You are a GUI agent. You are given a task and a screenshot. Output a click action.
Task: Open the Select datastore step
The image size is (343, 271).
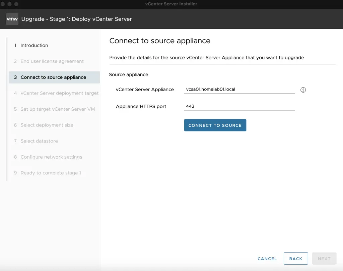(x=39, y=141)
